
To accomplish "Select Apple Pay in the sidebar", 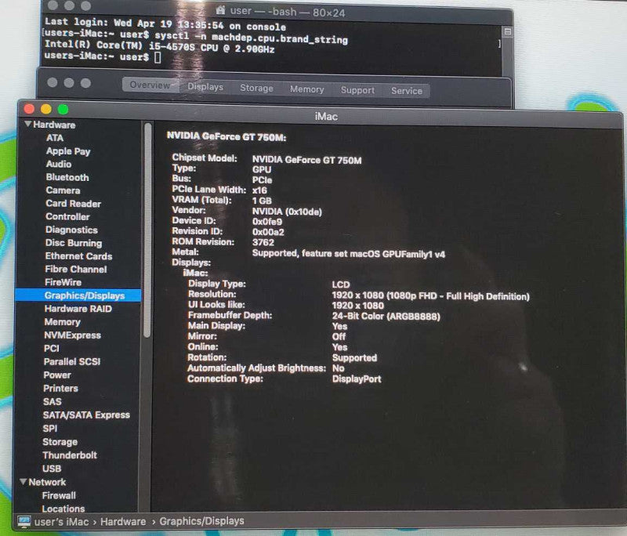I will [68, 151].
